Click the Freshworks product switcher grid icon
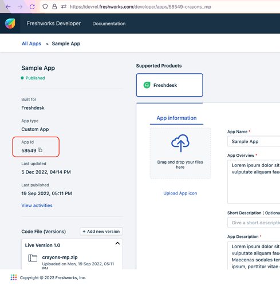280x286 pixels. tap(14, 277)
